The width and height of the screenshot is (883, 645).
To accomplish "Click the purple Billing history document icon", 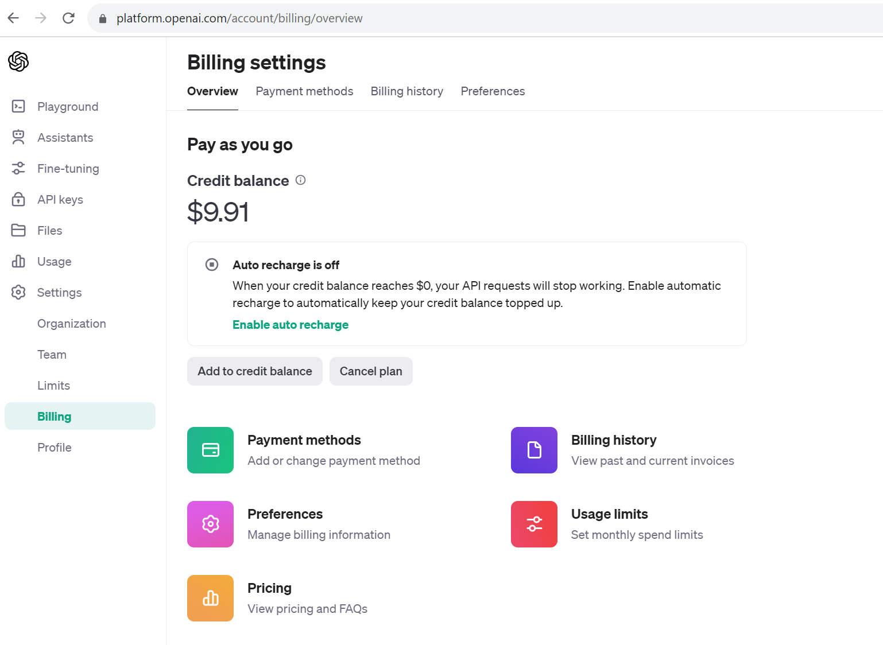I will tap(534, 450).
